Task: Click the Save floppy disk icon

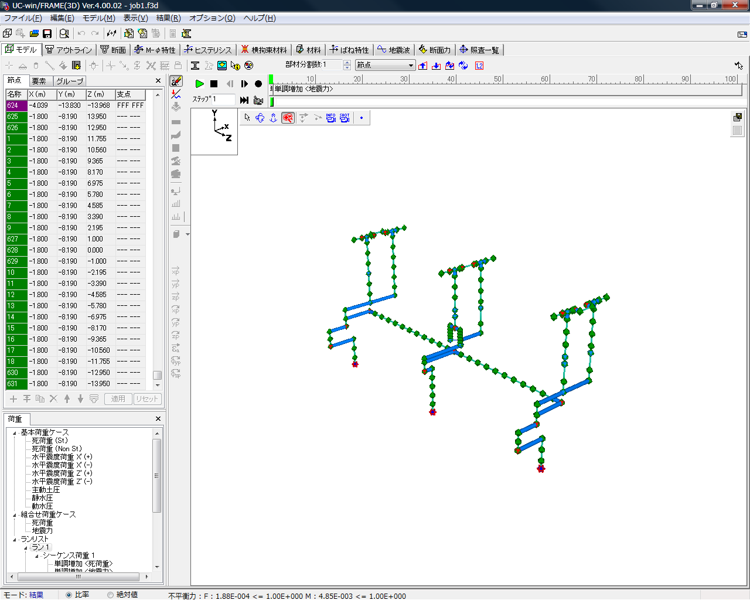Action: (x=47, y=34)
